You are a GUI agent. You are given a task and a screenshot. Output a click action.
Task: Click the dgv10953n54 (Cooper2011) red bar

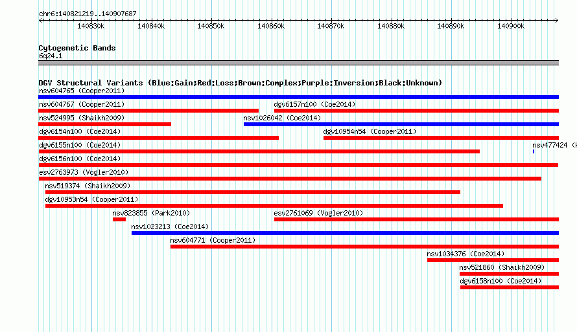[x=274, y=206]
